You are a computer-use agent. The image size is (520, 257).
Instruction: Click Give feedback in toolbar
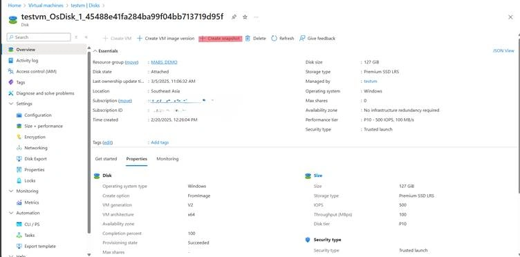click(x=317, y=39)
